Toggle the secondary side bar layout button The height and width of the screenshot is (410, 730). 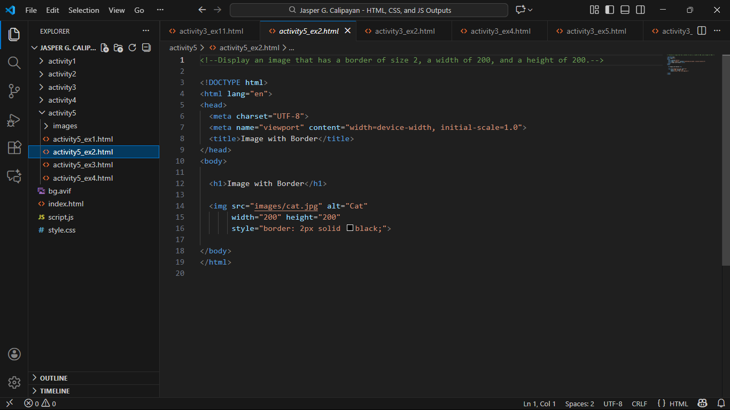(x=640, y=10)
